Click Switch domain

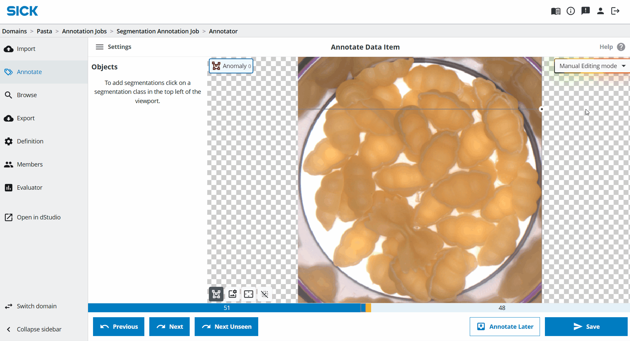click(x=44, y=306)
